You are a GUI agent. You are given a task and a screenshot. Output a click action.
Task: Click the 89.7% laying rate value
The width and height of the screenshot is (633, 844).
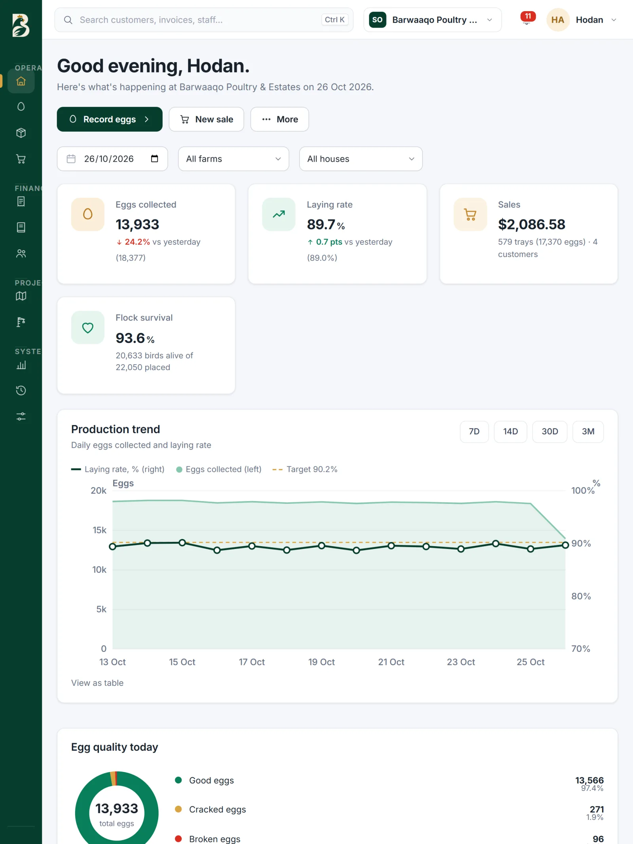326,225
